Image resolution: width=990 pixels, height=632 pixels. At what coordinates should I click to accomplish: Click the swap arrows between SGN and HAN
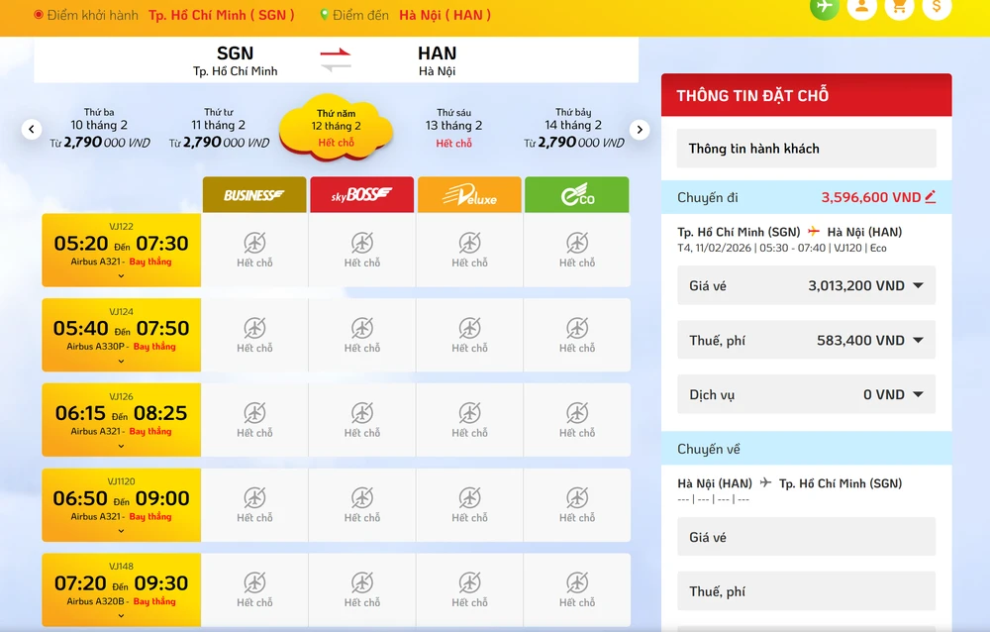pyautogui.click(x=336, y=59)
